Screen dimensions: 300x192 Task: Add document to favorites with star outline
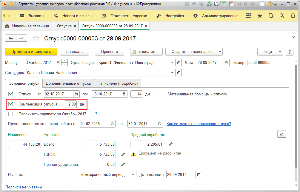pos(36,38)
